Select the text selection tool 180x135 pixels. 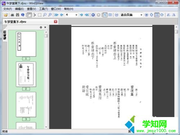(x=35, y=15)
